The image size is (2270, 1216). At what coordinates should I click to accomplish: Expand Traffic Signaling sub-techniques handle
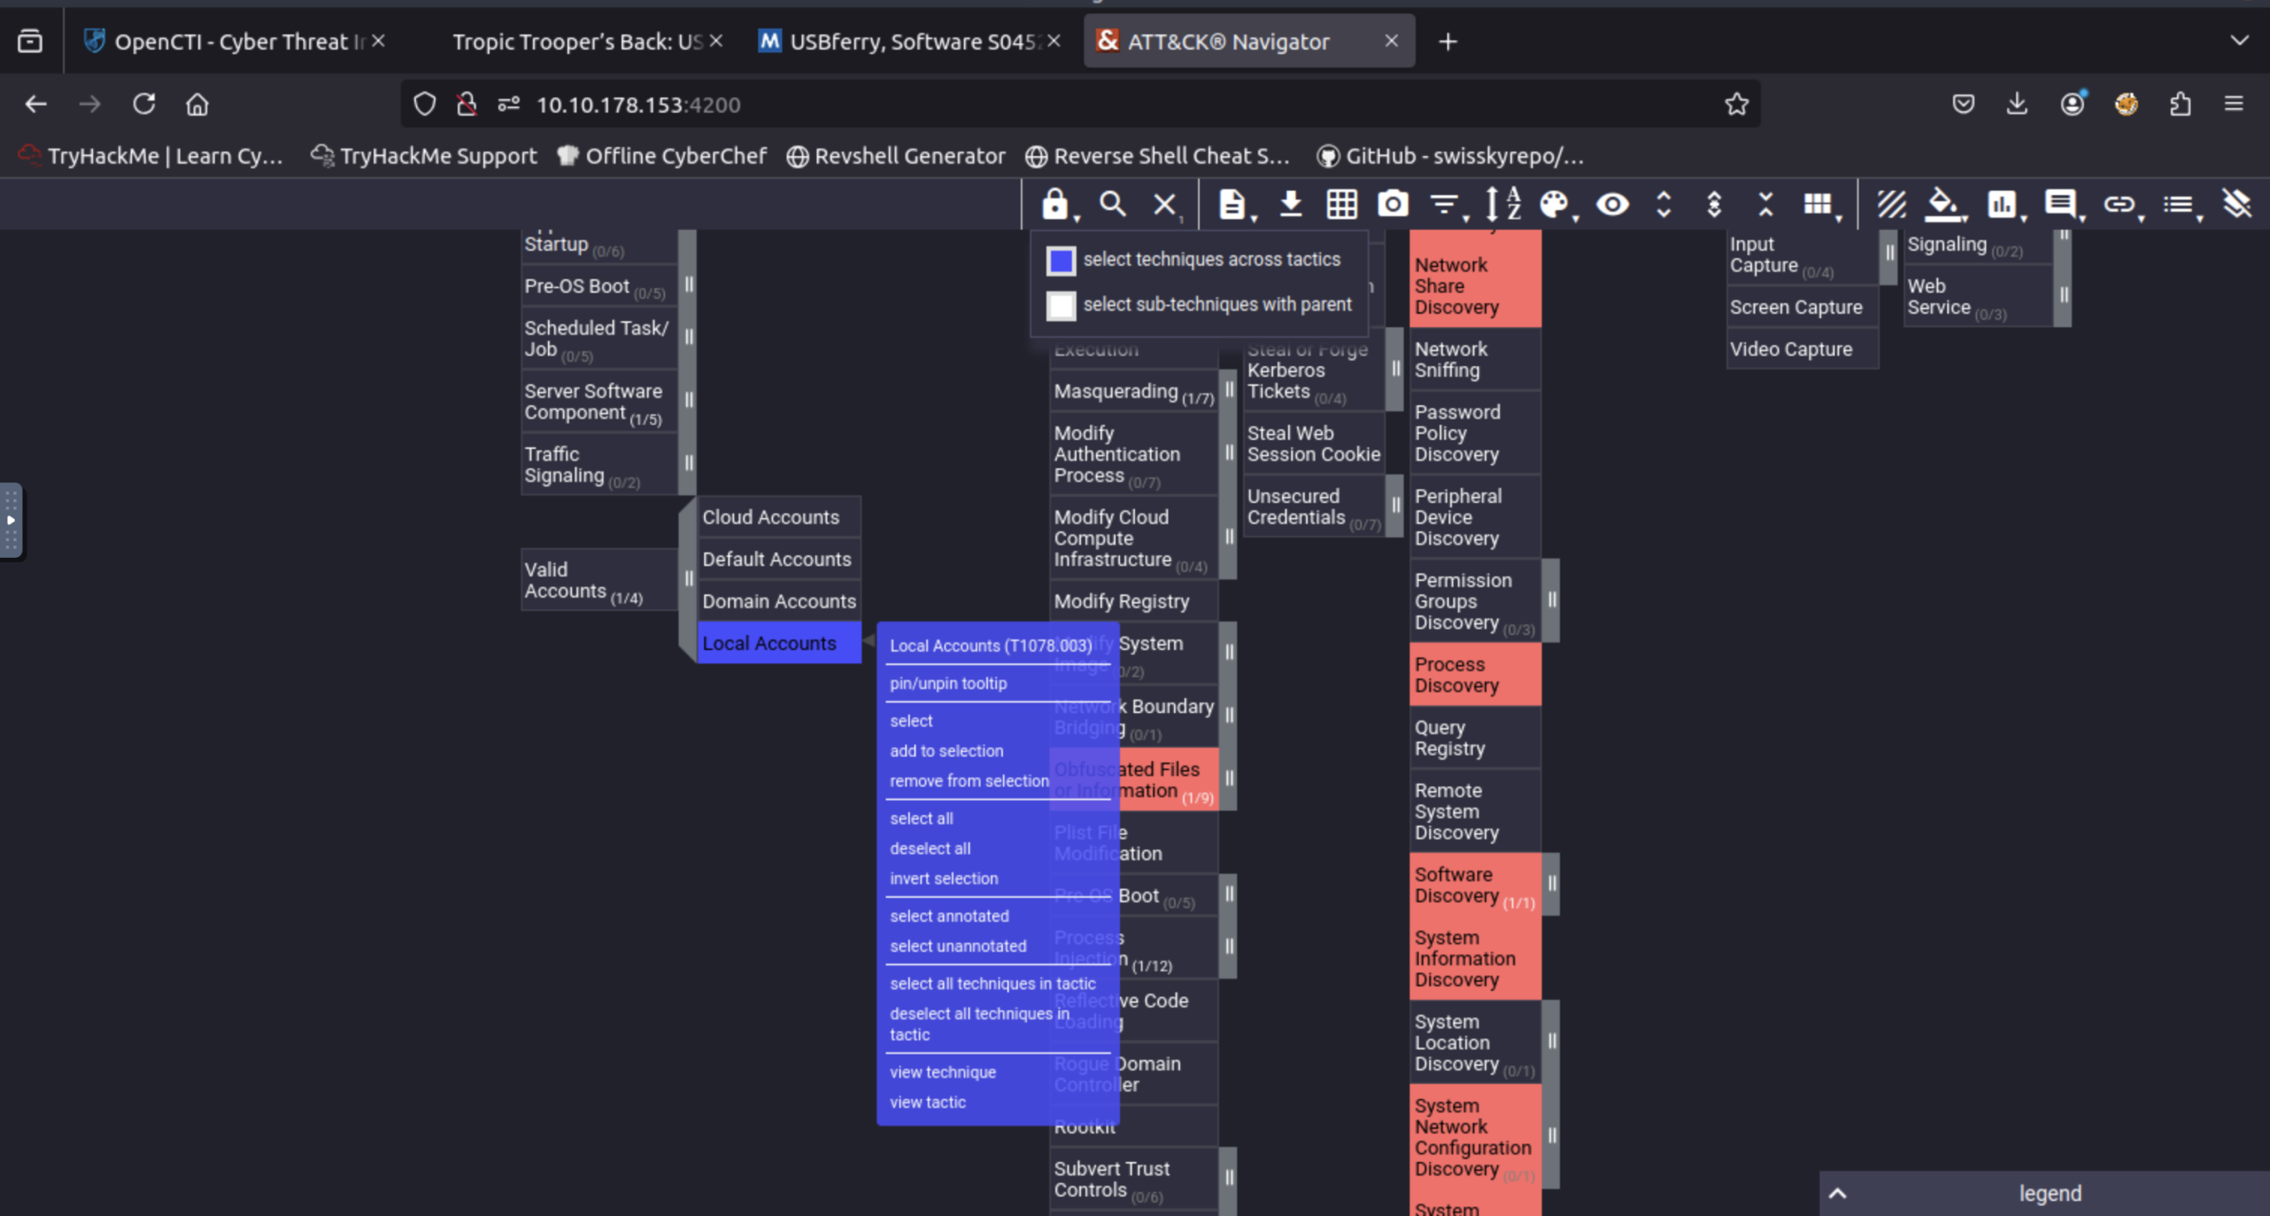pos(689,463)
